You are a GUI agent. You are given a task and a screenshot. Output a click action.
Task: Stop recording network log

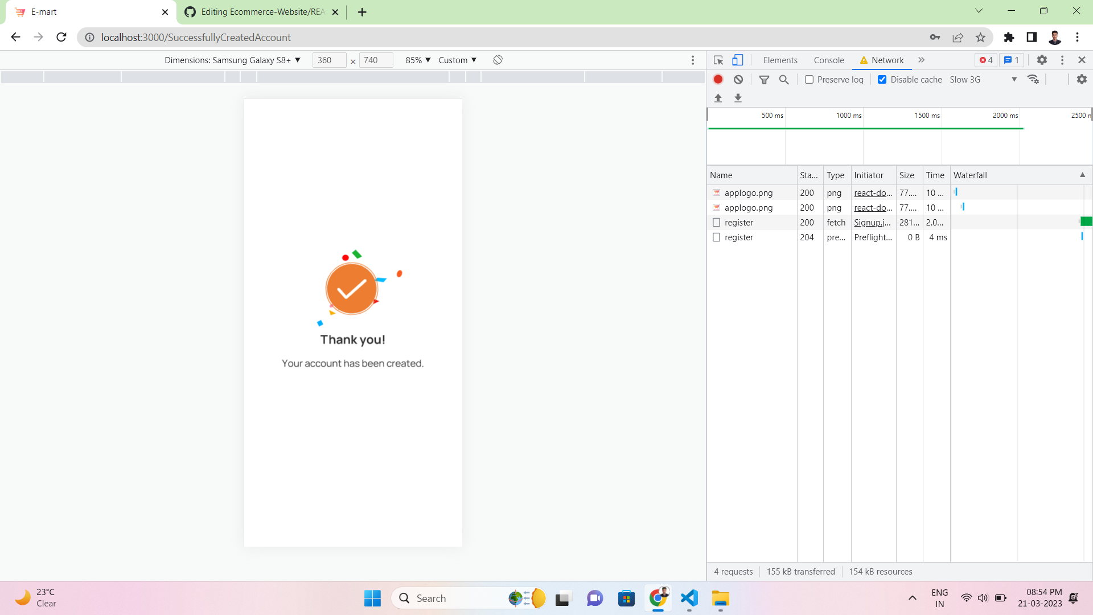pos(718,79)
